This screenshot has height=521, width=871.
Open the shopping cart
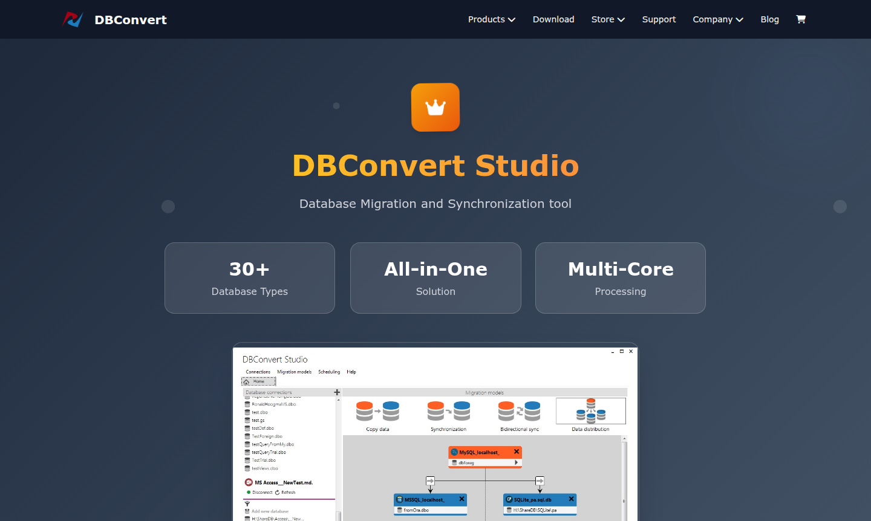(x=801, y=19)
